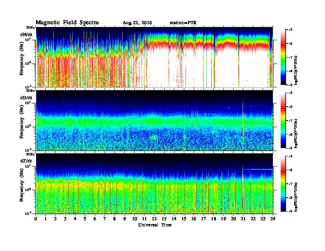Click the hour 6 tick label
Image resolution: width=325 pixels, height=251 pixels.
tap(95, 219)
